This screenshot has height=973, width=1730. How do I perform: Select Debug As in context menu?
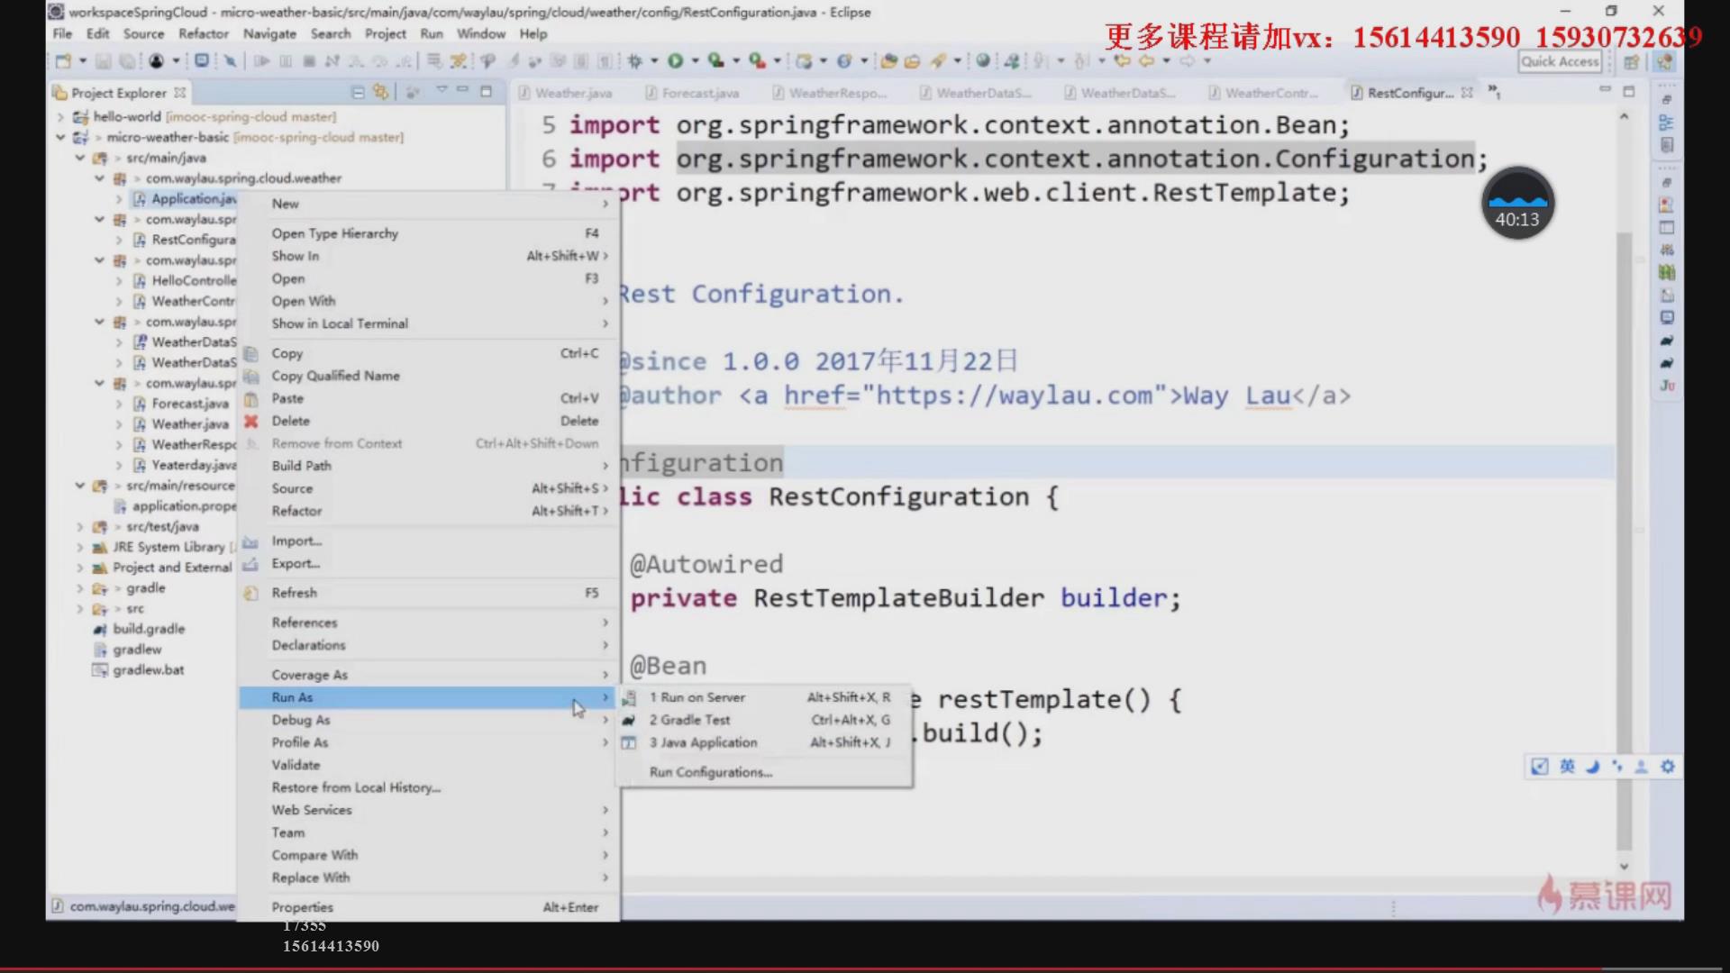point(301,720)
